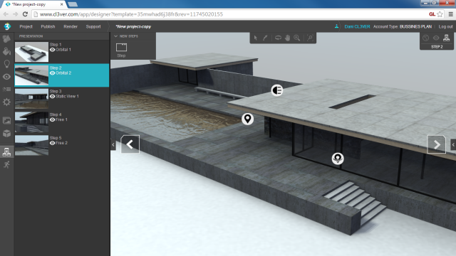The image size is (456, 256).
Task: Click the CL3VER logo icon
Action: click(x=7, y=26)
